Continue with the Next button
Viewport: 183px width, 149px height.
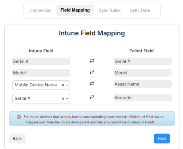click(x=162, y=138)
